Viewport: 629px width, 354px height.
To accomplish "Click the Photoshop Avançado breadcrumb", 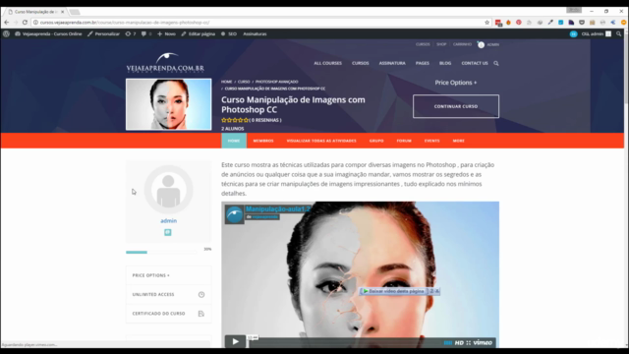I will (277, 82).
